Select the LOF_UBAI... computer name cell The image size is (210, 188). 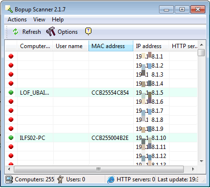coord(34,92)
